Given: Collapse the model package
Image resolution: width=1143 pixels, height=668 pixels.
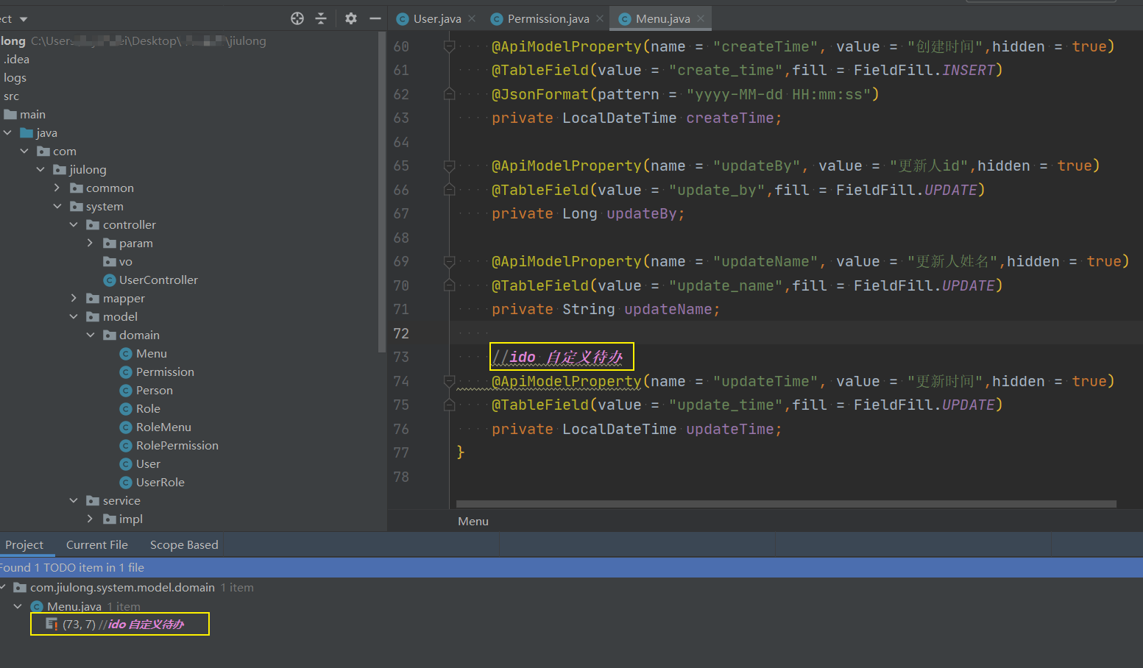Looking at the screenshot, I should [74, 316].
